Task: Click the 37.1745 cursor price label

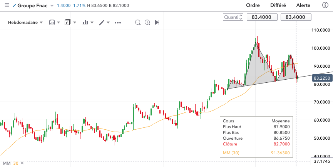Action: click(321, 161)
